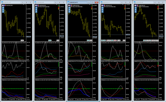Click the USD flag icon in M5 chart
Screen dimensions: 166x102
click(x=38, y=5)
